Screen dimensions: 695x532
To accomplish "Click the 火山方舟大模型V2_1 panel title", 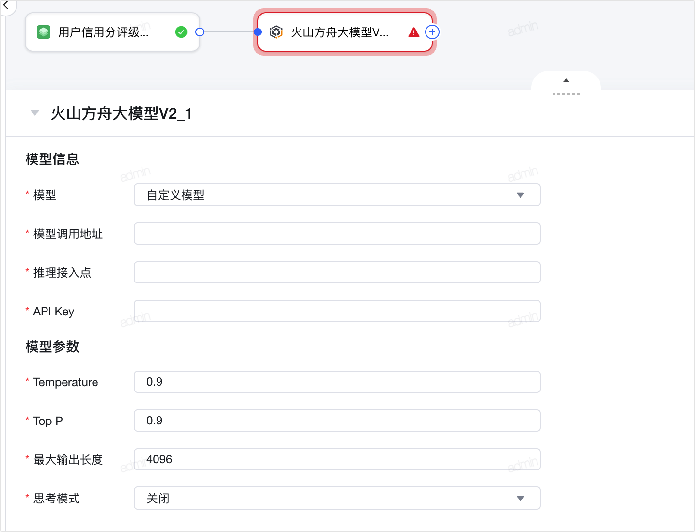I will (122, 113).
